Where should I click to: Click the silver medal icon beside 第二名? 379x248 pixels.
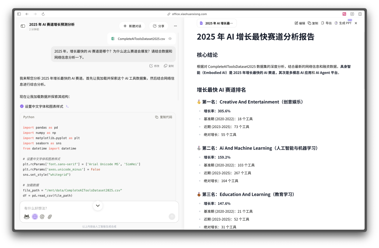[x=199, y=148]
